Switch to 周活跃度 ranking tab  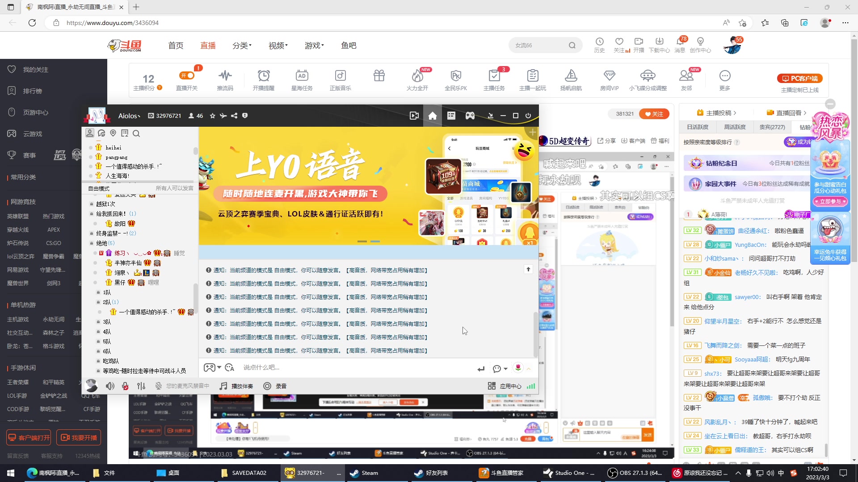coord(735,127)
